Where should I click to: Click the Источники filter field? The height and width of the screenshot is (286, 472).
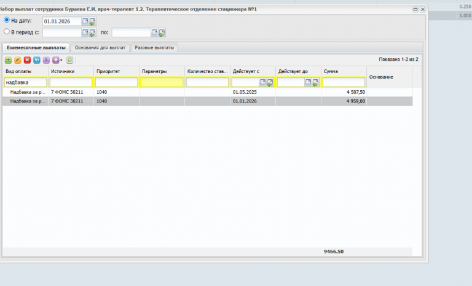tap(71, 82)
